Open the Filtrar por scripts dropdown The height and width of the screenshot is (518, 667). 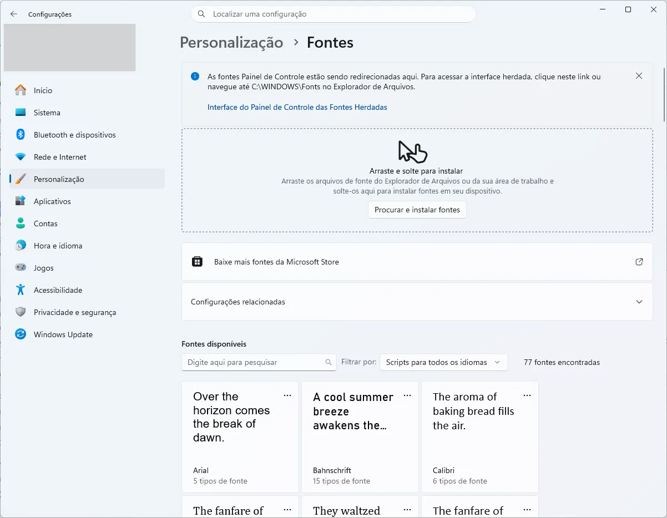443,362
